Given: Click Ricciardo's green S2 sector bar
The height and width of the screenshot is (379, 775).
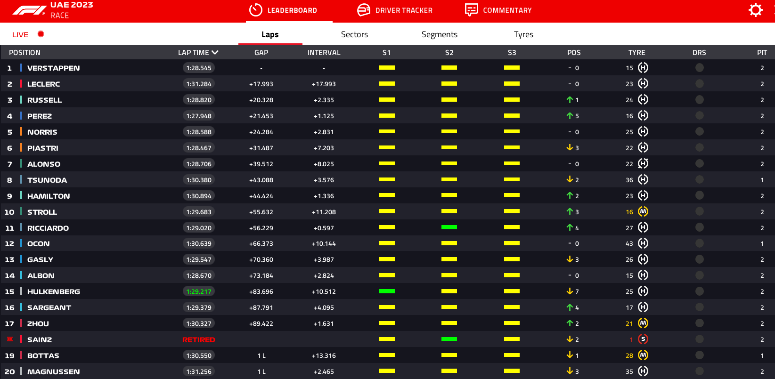Looking at the screenshot, I should (x=449, y=227).
